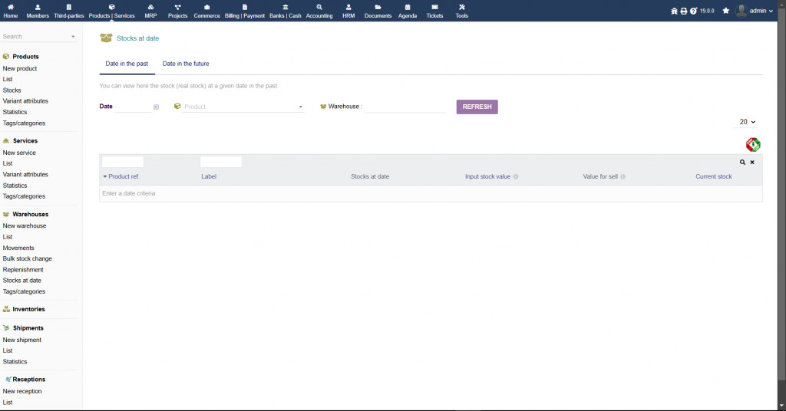Screen dimensions: 786x411
Task: Open the Shipments section heading
Action: 28,328
